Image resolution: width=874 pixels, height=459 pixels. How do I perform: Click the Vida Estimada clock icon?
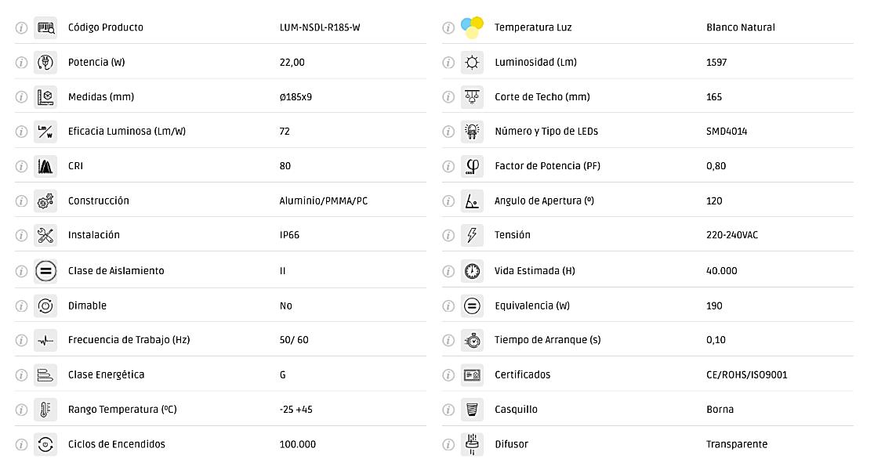(472, 271)
